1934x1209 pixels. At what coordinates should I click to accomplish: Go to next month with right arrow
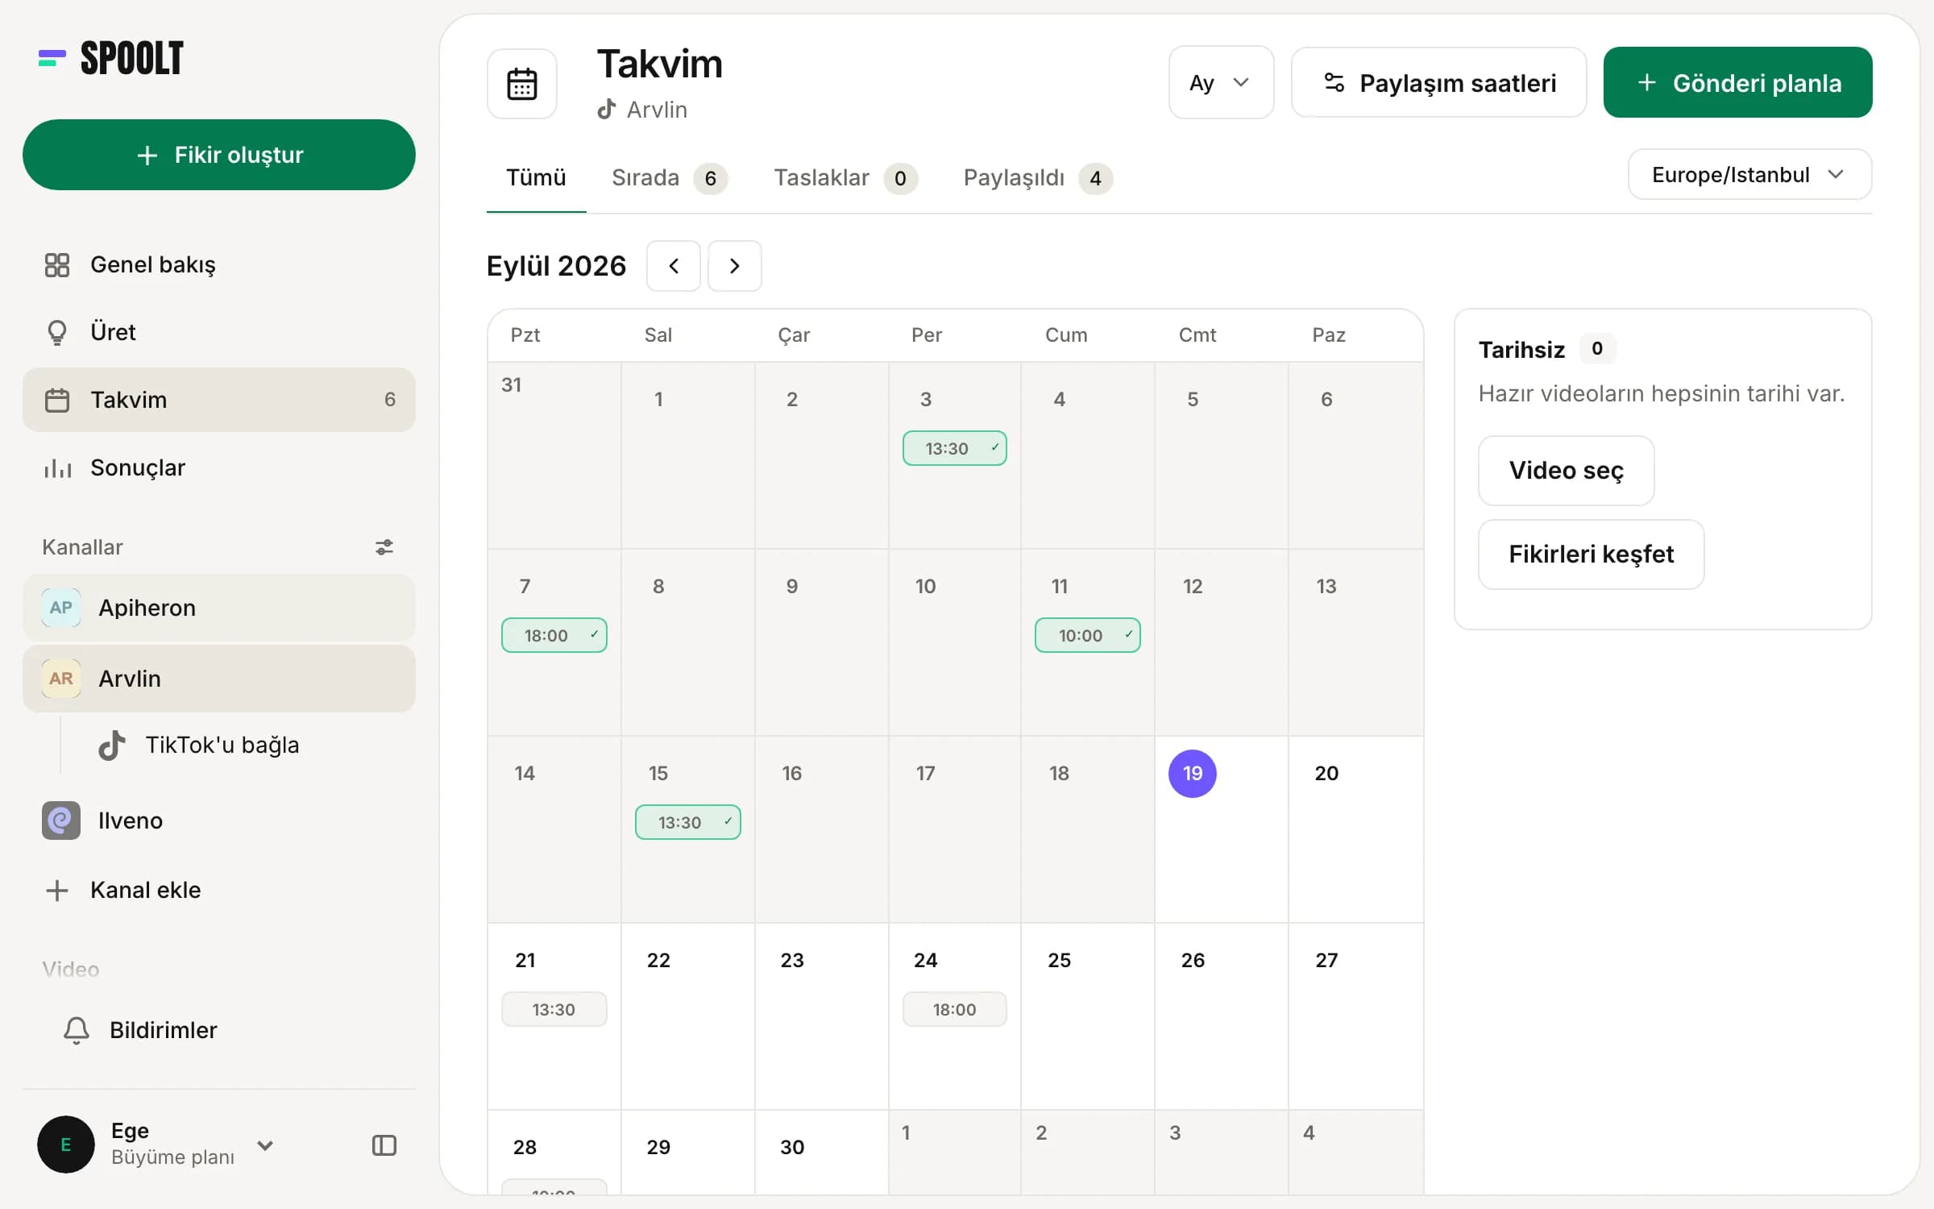tap(735, 266)
